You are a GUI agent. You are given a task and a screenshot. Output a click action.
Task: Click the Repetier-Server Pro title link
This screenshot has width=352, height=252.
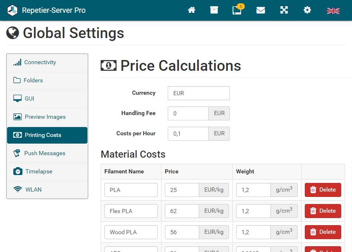(x=54, y=10)
